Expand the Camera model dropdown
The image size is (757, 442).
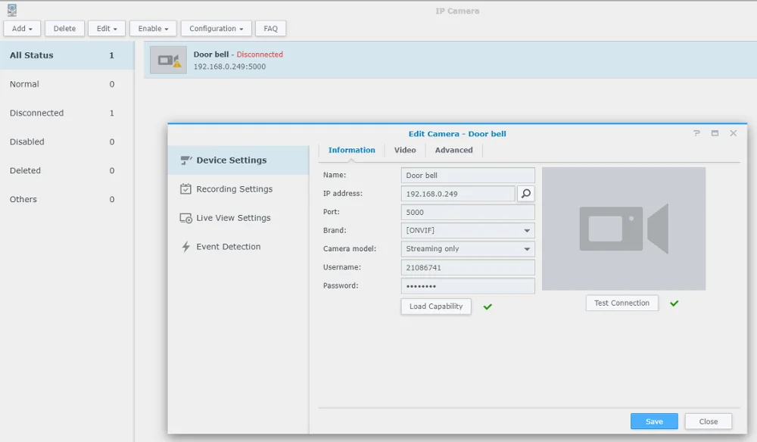pos(468,249)
